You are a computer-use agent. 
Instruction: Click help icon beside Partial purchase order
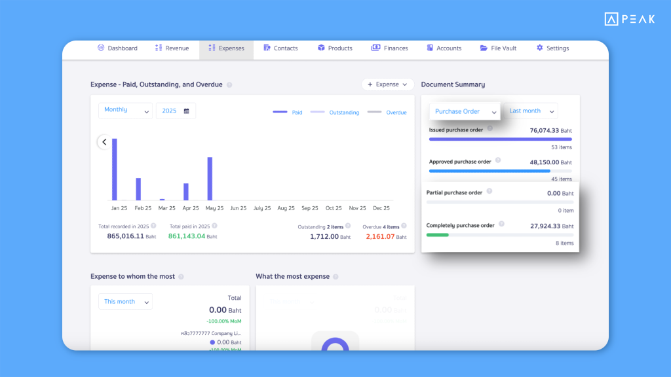pyautogui.click(x=489, y=192)
